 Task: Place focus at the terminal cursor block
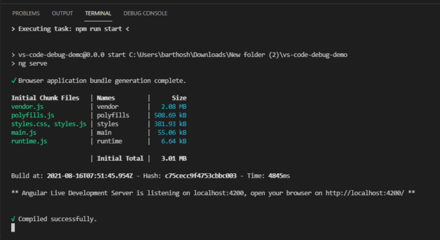(13, 228)
